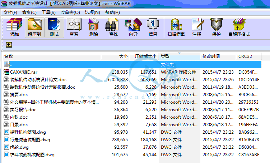
Task: Click the Protect (保护) shield icon
Action: click(x=216, y=24)
